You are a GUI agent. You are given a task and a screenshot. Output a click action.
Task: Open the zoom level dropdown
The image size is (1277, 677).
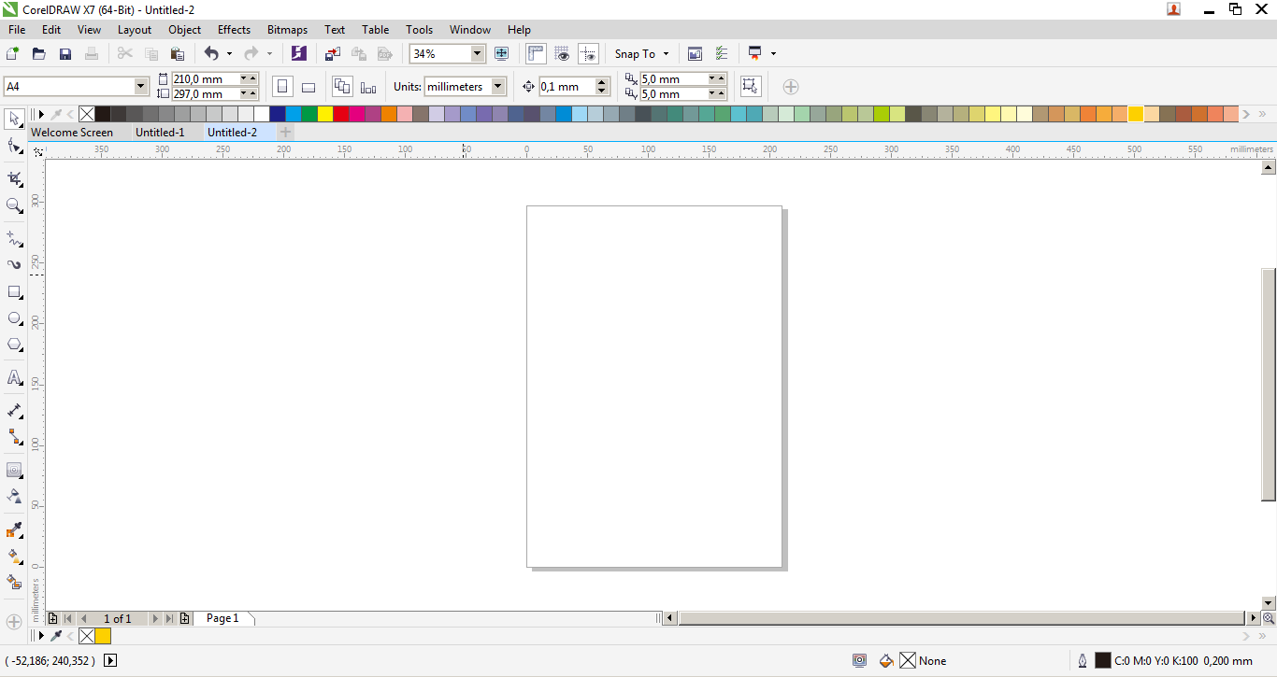tap(477, 53)
